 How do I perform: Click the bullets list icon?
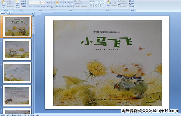point(57,2)
